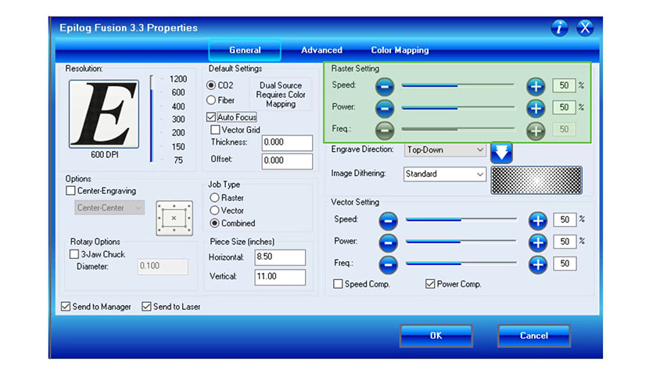Click the center-engraving position diagram icon
The image size is (649, 370).
click(174, 217)
